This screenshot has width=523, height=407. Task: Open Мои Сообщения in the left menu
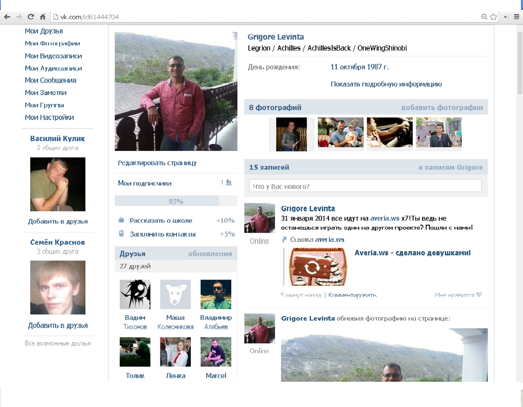click(x=51, y=80)
